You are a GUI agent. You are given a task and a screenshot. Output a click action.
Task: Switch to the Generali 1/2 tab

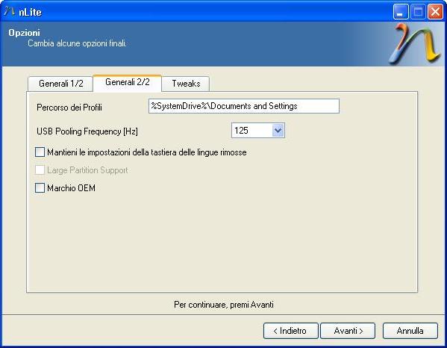tap(60, 84)
